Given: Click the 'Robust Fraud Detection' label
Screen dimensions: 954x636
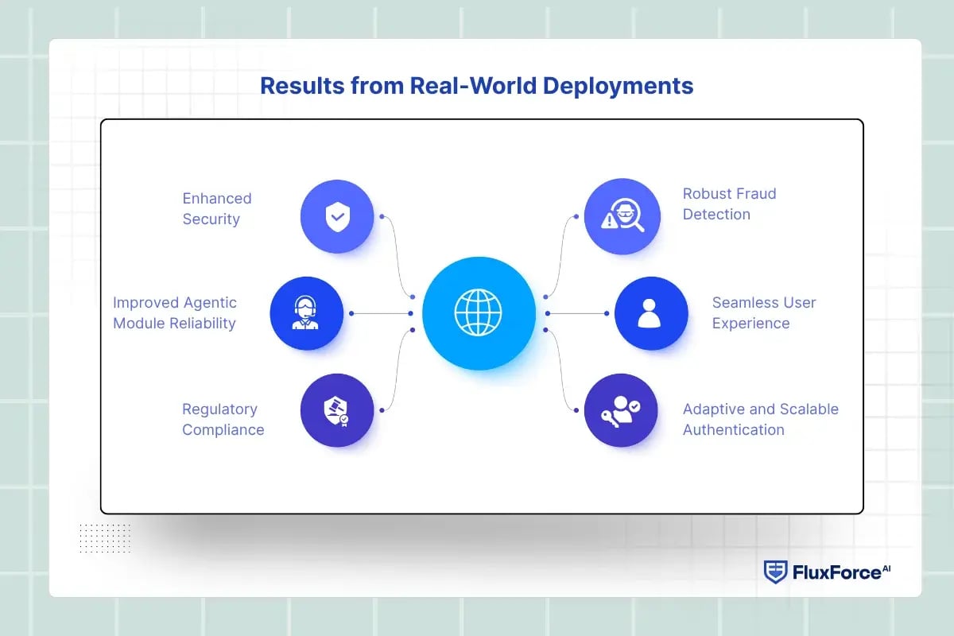Looking at the screenshot, I should click(x=729, y=204).
